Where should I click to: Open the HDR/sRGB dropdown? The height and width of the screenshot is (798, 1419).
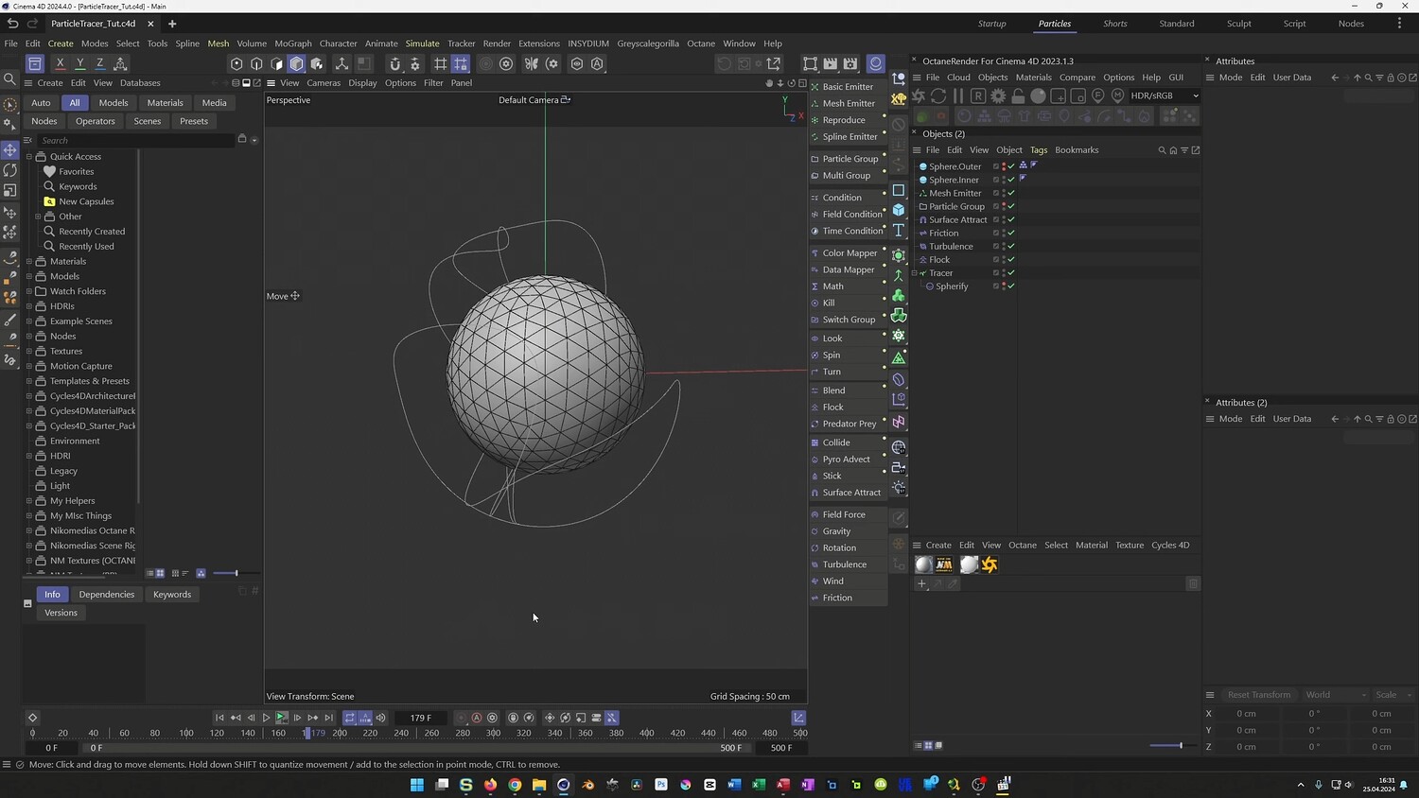[x=1165, y=95]
